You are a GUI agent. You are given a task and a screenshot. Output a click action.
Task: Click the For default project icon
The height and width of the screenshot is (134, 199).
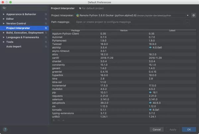tap(80, 8)
